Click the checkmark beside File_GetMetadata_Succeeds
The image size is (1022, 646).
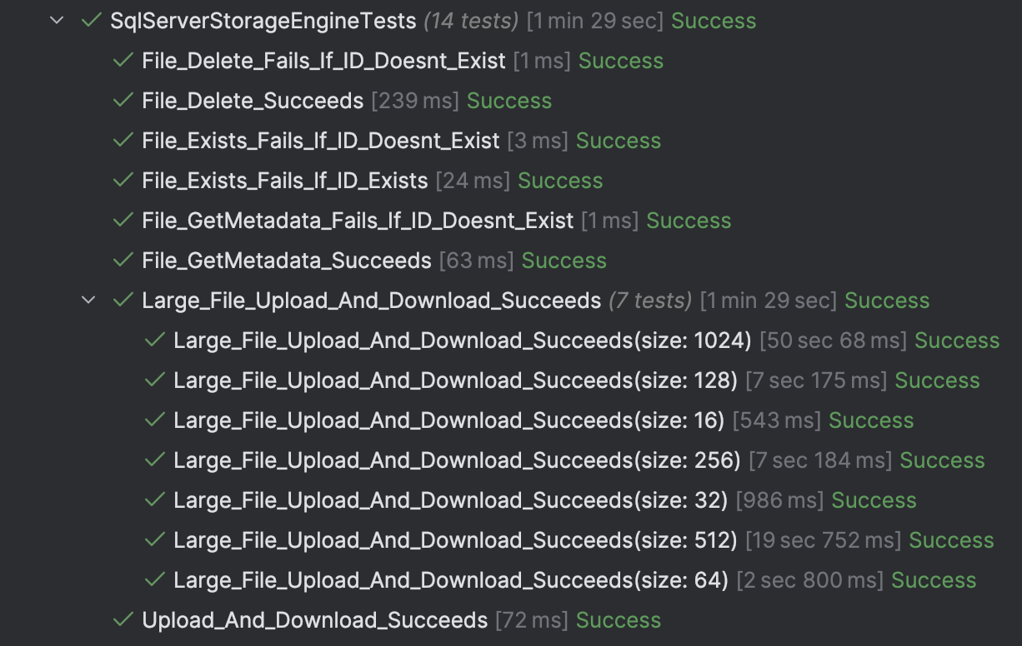pyautogui.click(x=122, y=260)
